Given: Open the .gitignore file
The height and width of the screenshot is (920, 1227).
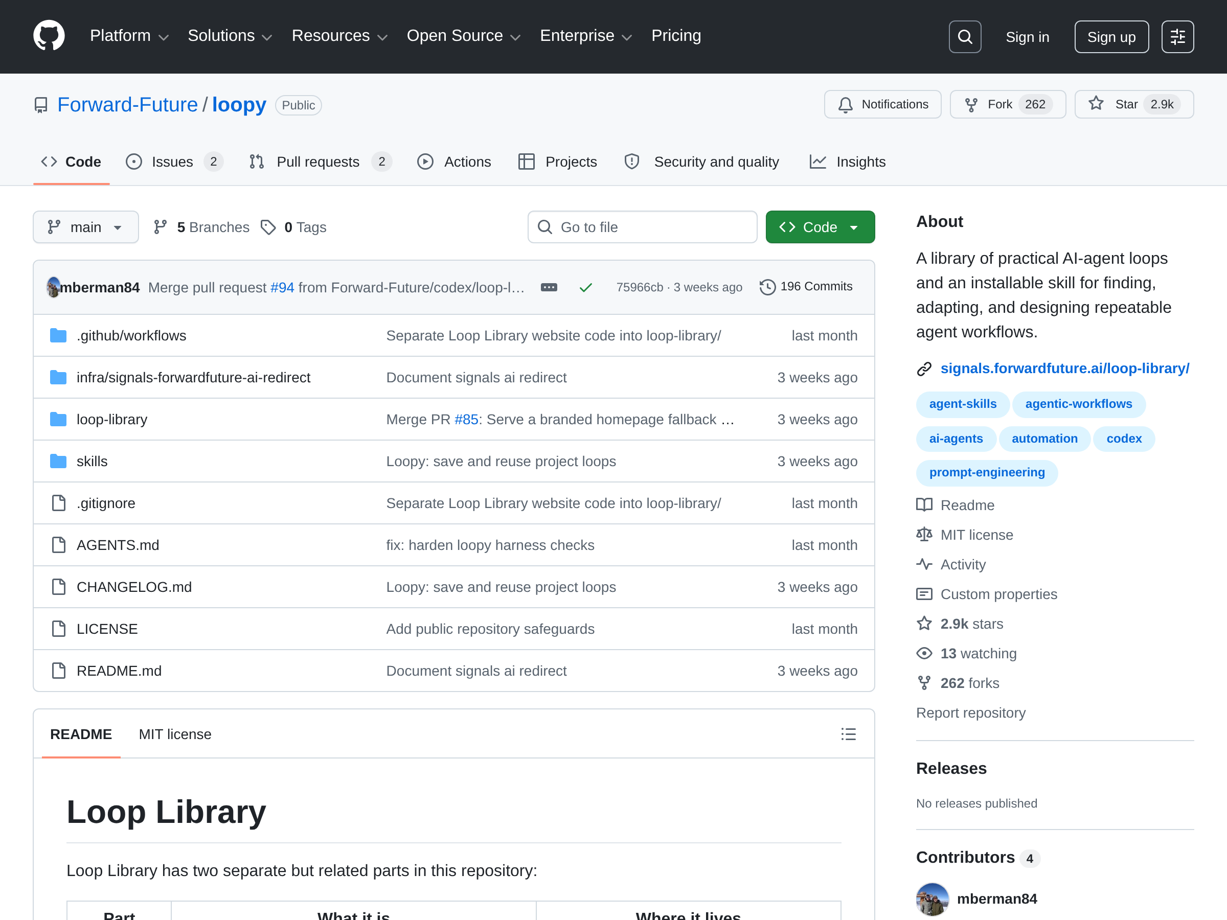Looking at the screenshot, I should point(106,503).
